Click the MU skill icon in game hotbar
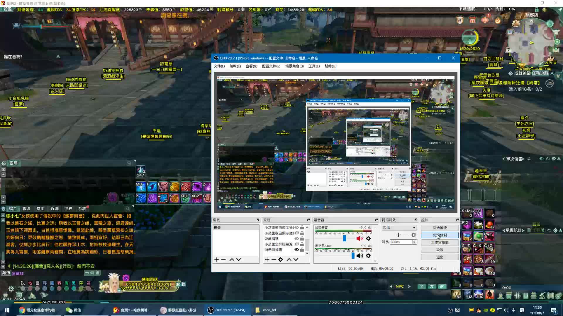563x316 pixels. pos(140,186)
